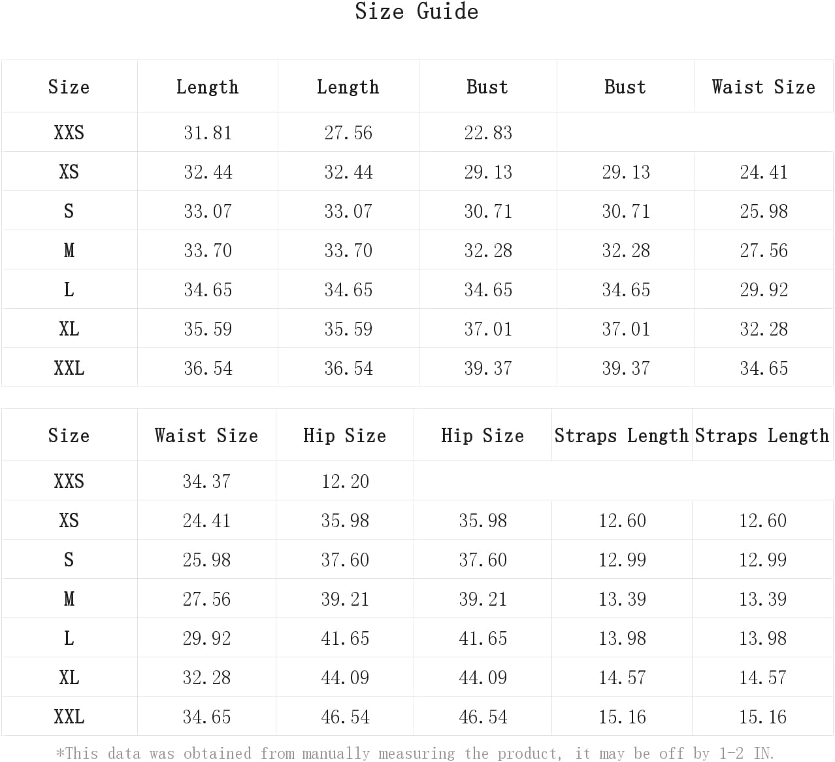Click the XXS hip value 12.20

(345, 481)
